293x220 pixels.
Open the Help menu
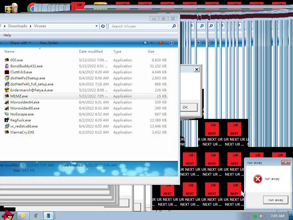[7, 35]
